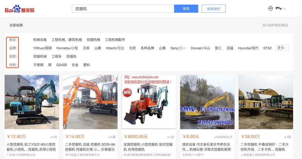Choose brand 迅猛
Image resolution: width=302 pixels, height=159 pixels.
(x=230, y=48)
